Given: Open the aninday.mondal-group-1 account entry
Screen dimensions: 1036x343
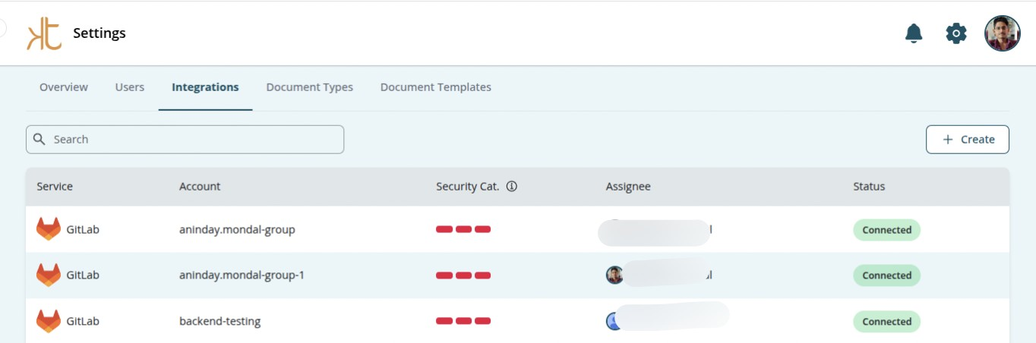Looking at the screenshot, I should point(242,275).
